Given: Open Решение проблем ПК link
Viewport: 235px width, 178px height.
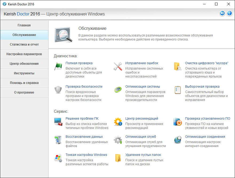Looking at the screenshot, I should [x=82, y=118].
